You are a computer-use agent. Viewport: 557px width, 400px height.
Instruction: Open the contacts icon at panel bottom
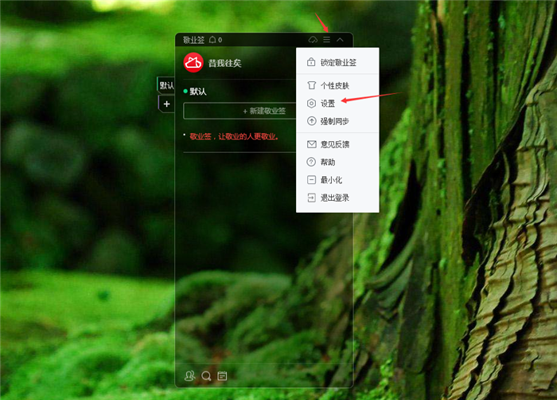click(x=189, y=375)
